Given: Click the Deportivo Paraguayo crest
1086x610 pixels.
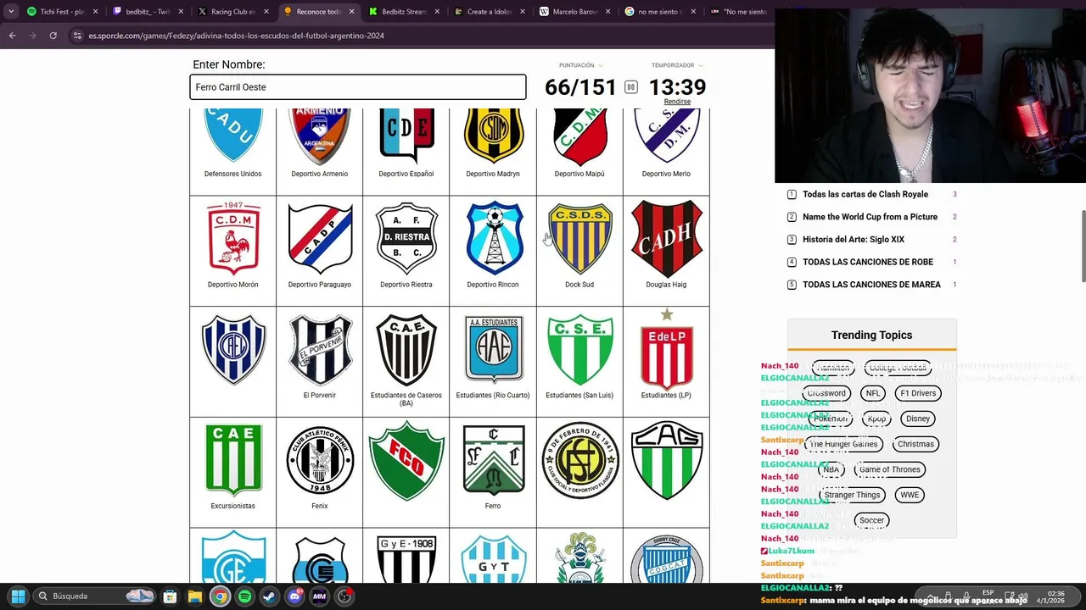Looking at the screenshot, I should pyautogui.click(x=320, y=239).
